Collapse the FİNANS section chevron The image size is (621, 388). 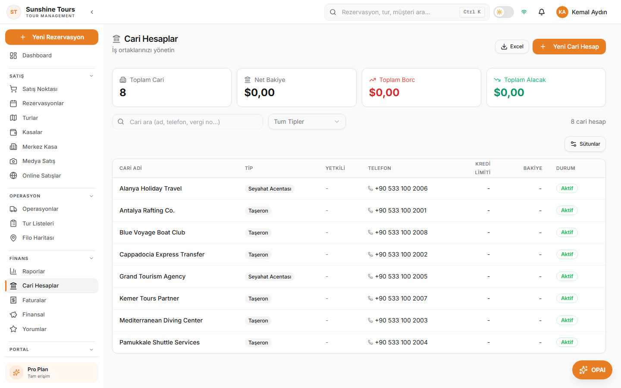coord(91,258)
